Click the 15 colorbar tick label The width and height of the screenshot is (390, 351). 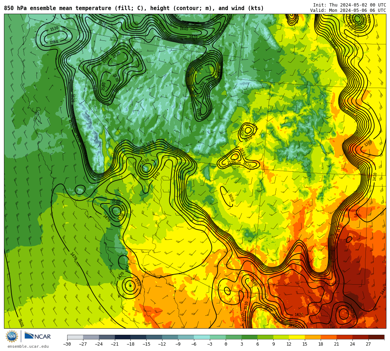click(305, 344)
